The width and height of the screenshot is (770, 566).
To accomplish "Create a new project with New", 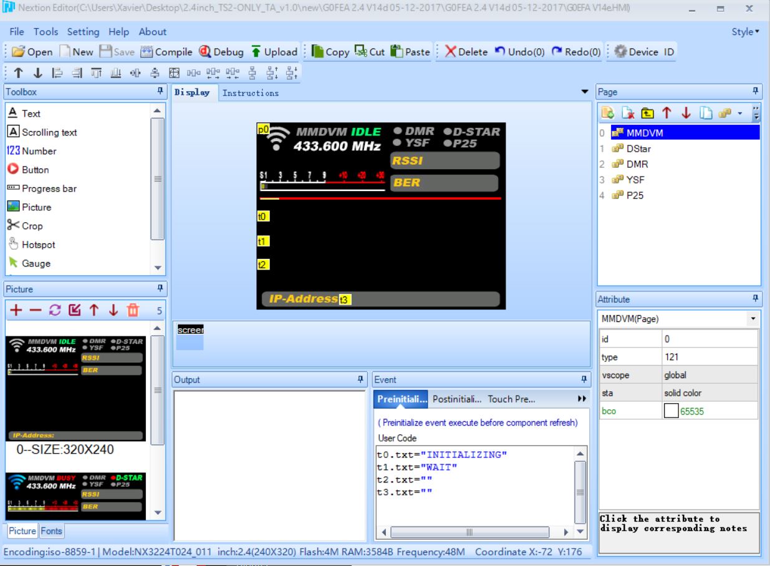I will (x=76, y=52).
